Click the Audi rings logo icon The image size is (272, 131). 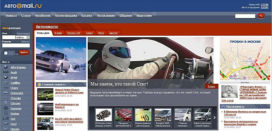point(6,72)
